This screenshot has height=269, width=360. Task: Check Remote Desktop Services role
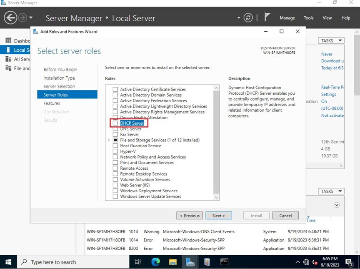tap(115, 173)
